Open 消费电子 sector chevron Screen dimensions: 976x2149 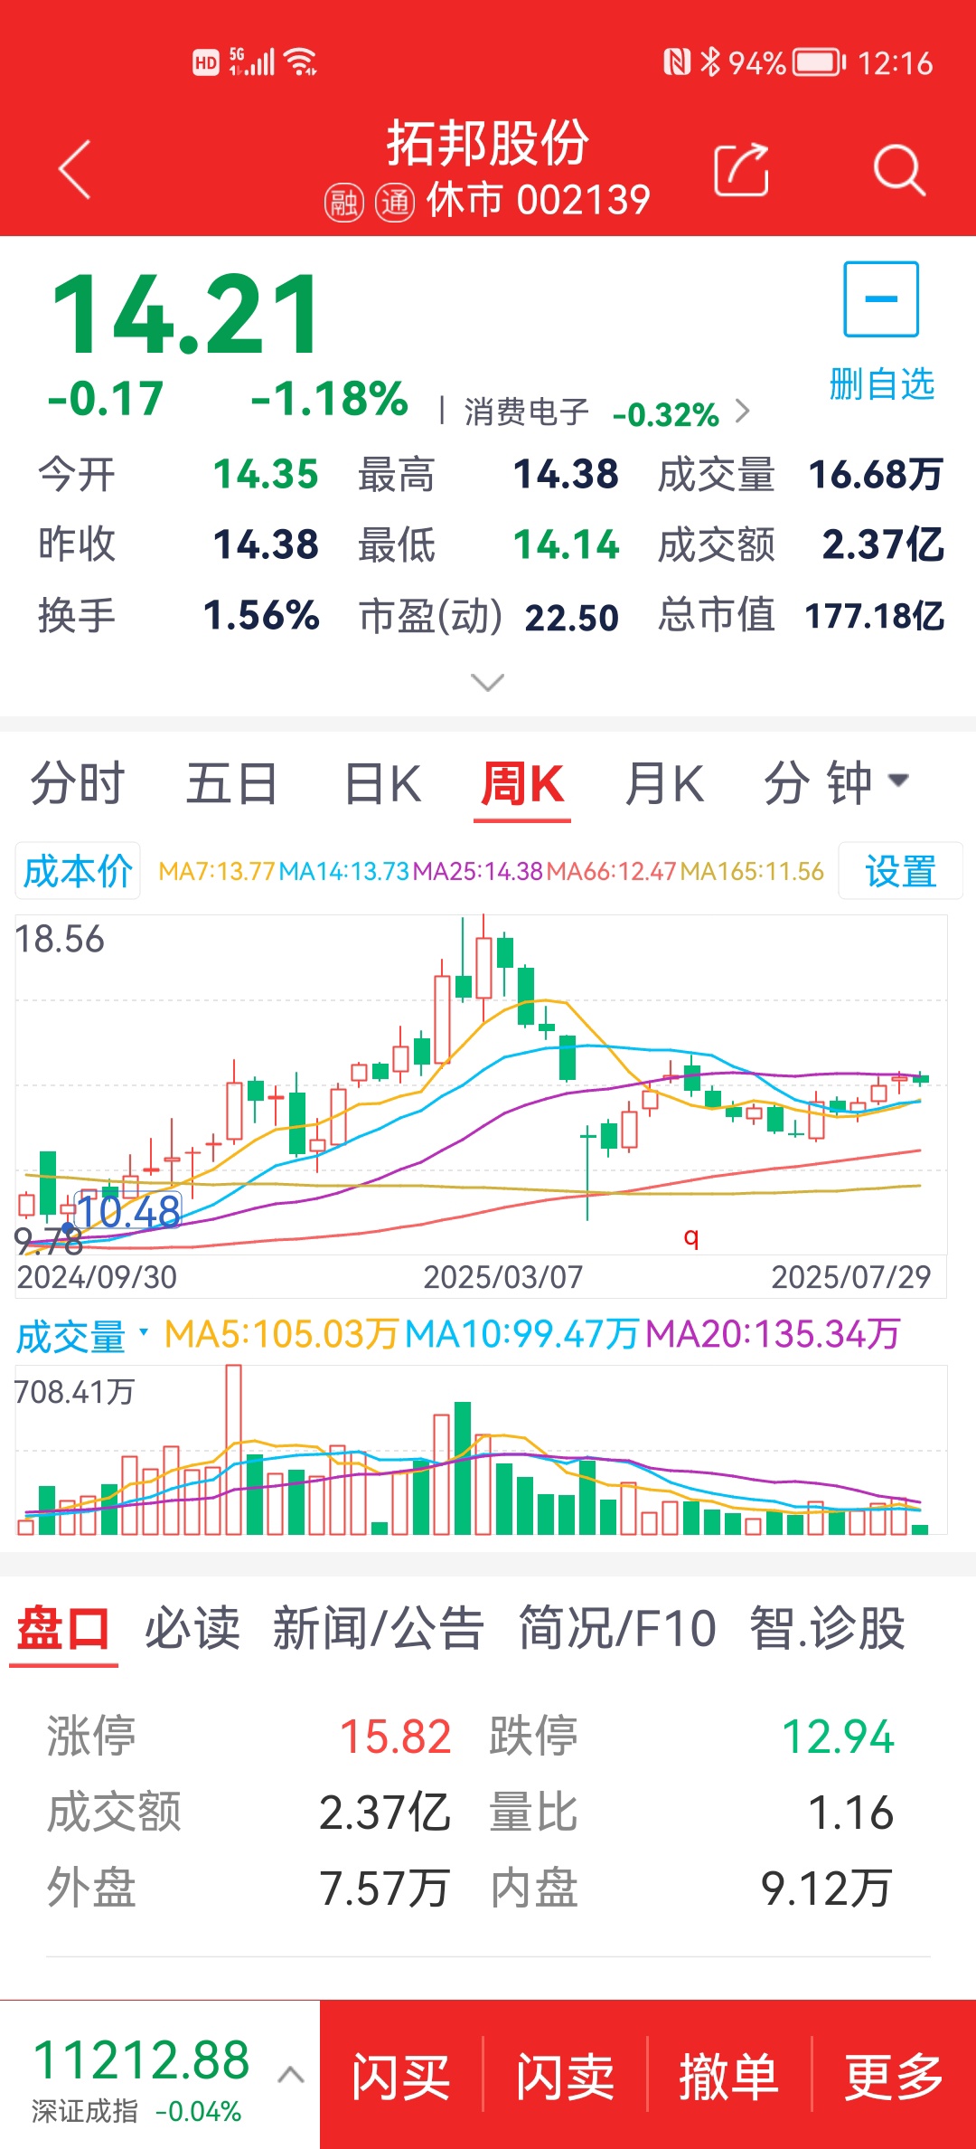[743, 412]
